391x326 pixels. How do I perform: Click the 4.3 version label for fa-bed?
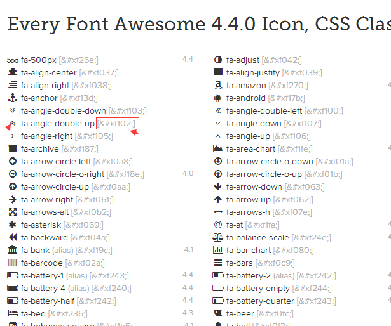[x=188, y=313]
